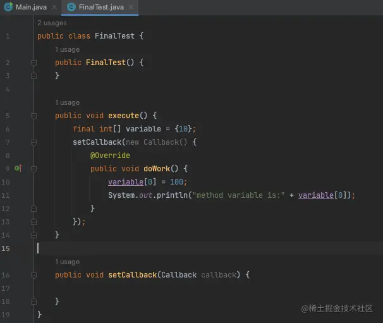
Task: Click the setCallback call on line 7
Action: pos(97,142)
